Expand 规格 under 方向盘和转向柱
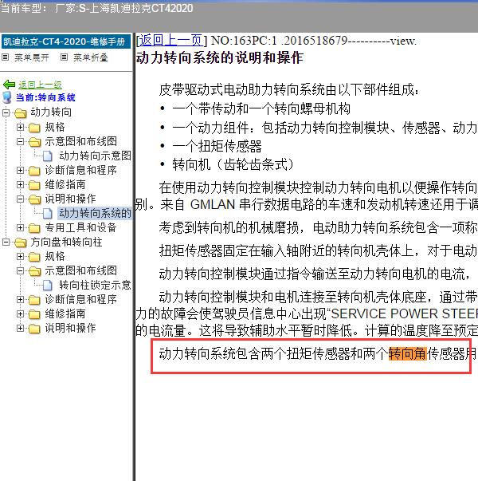Screen dimensions: 478x481 coord(20,256)
